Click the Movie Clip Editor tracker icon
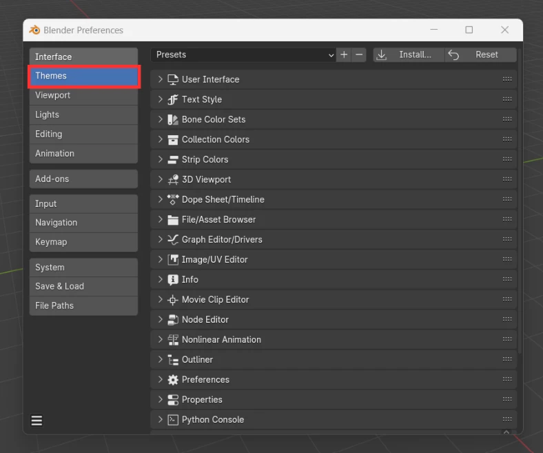 173,300
